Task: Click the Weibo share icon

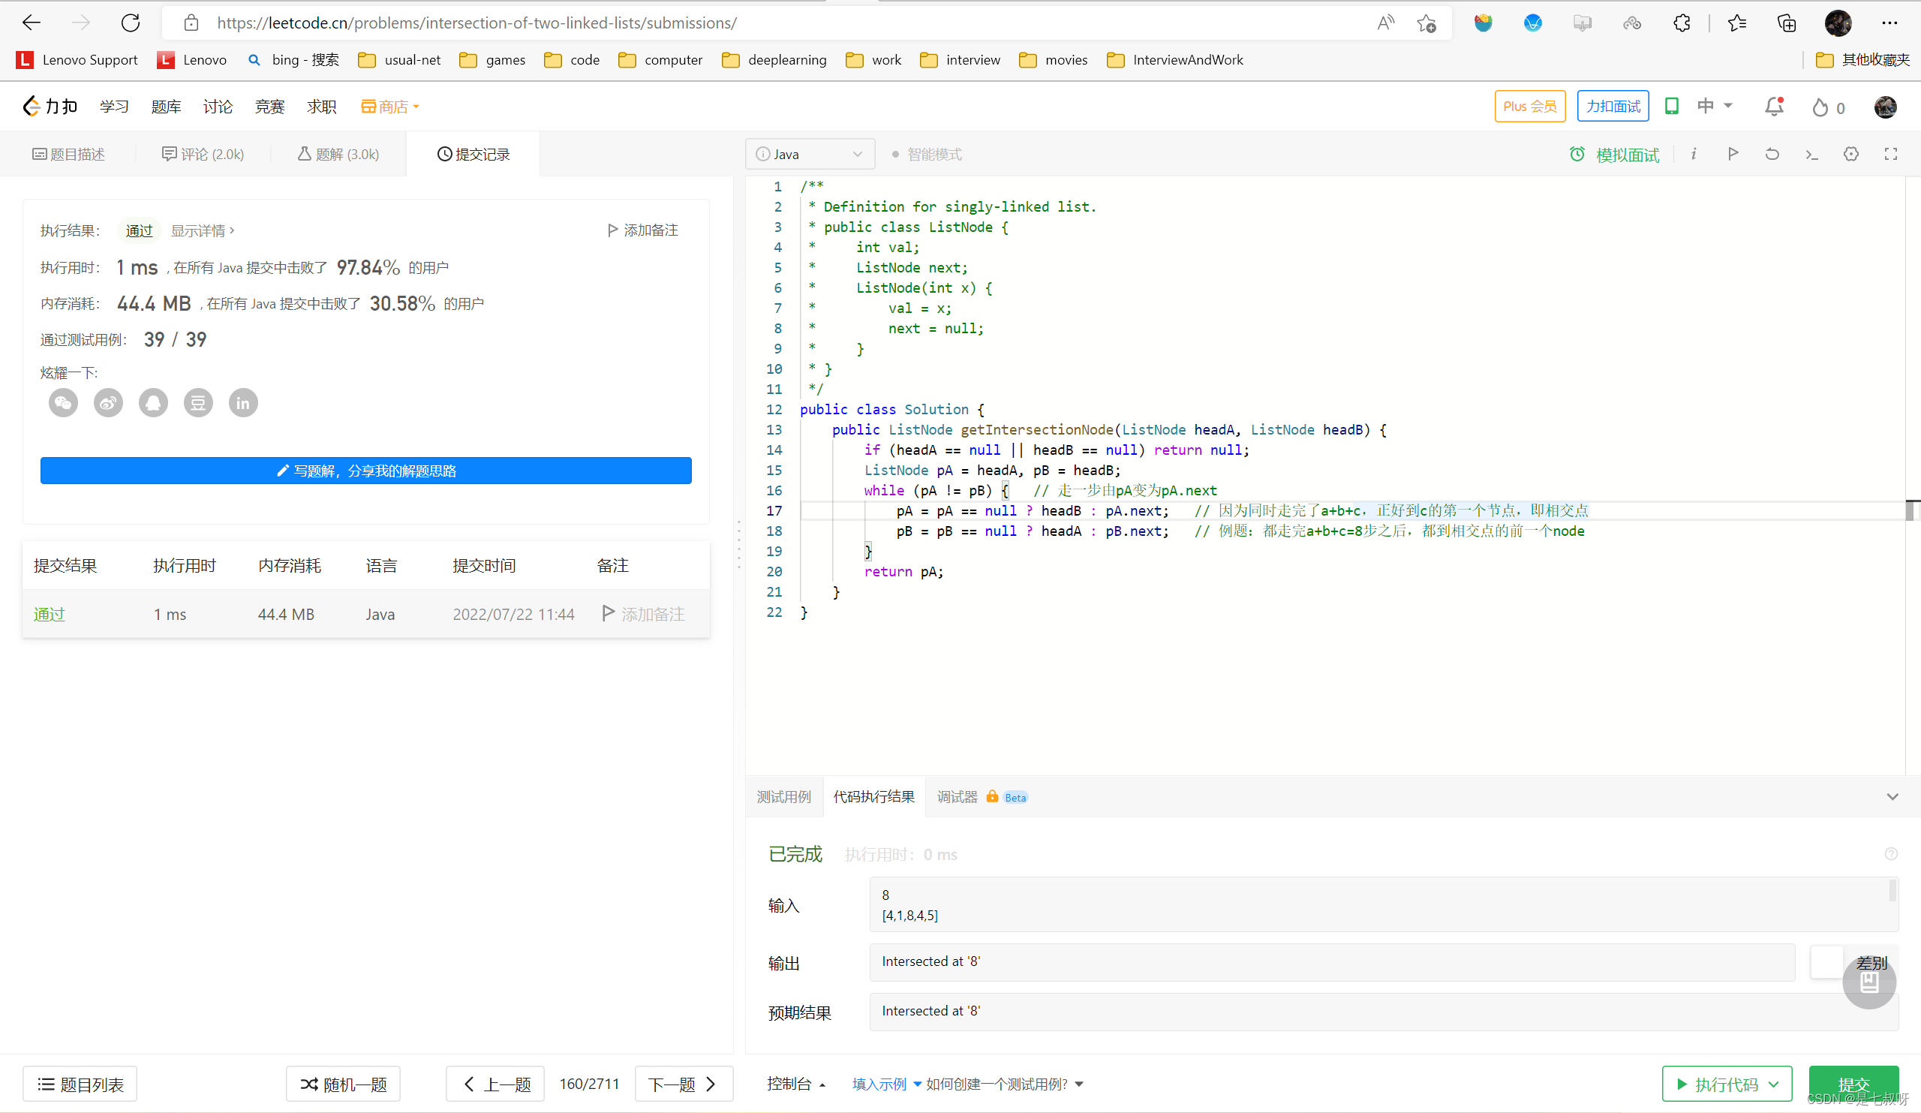Action: point(108,402)
